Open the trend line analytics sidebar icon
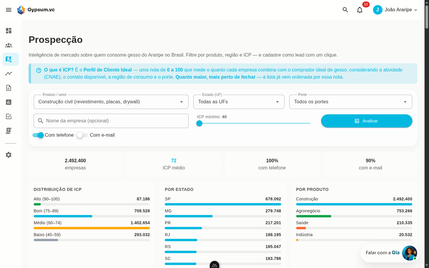 pos(9,74)
